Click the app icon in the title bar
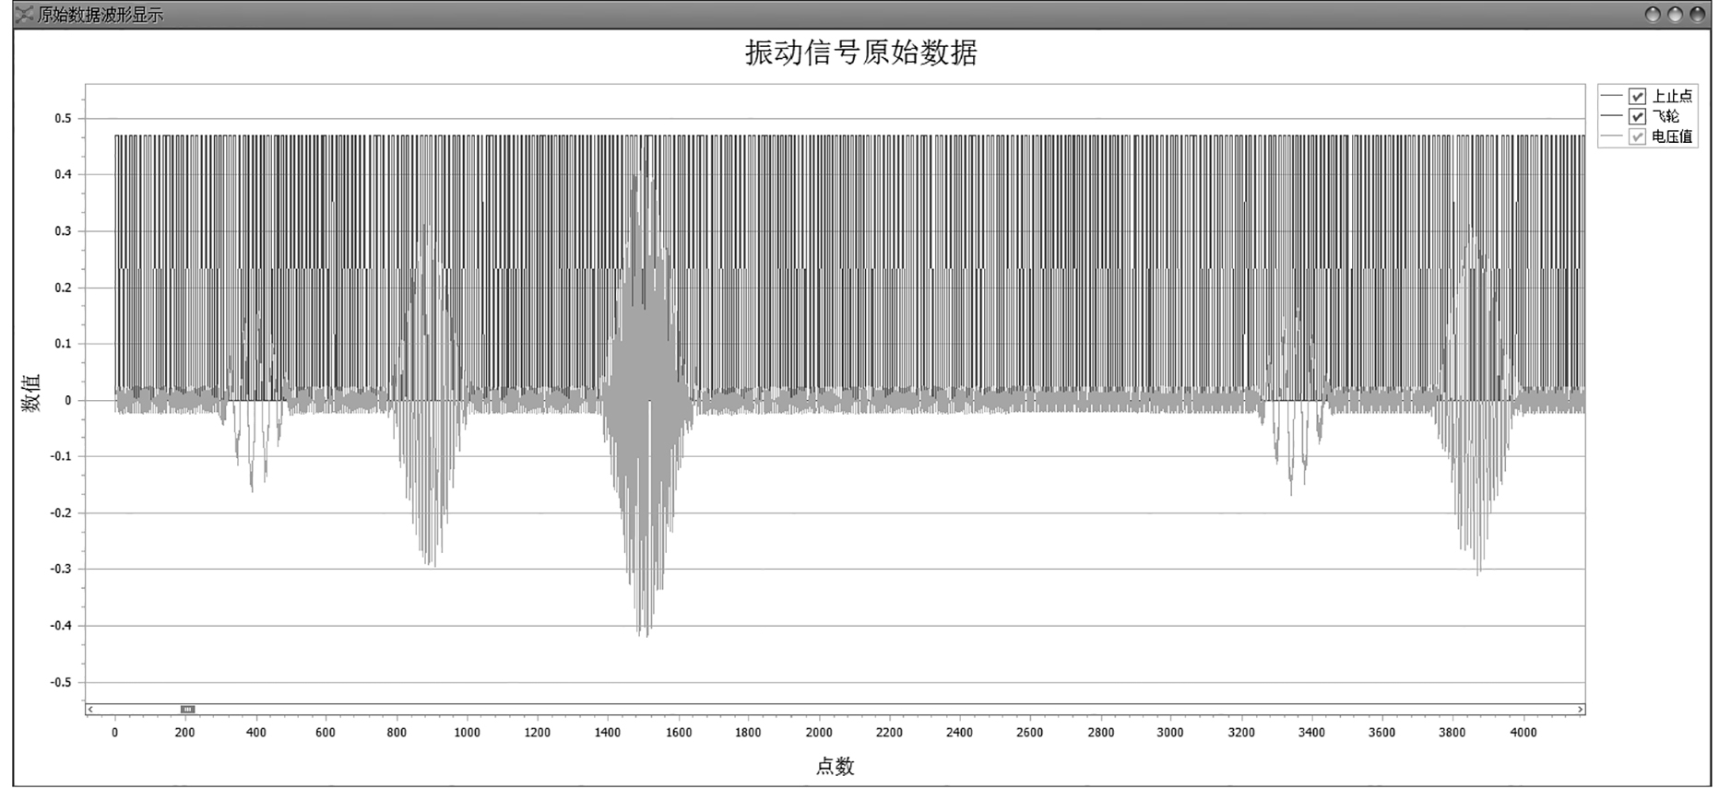Viewport: 1731px width, 788px height. [24, 15]
